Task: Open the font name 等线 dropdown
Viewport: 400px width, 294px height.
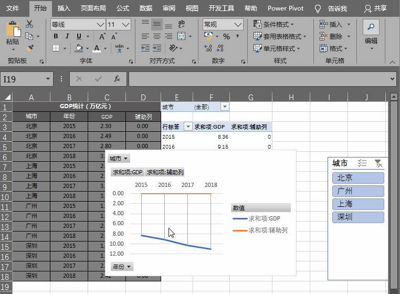Action: (x=100, y=25)
